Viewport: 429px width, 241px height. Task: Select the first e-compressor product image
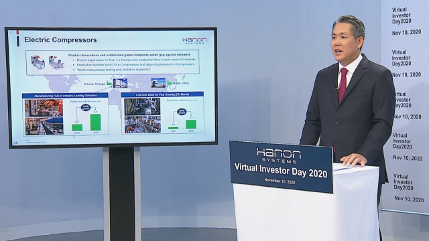[x=38, y=62]
